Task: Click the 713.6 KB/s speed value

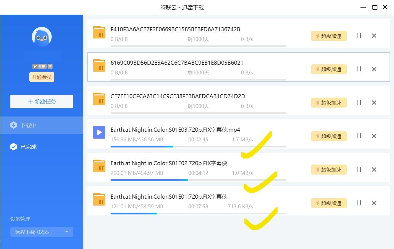Action: [x=240, y=206]
